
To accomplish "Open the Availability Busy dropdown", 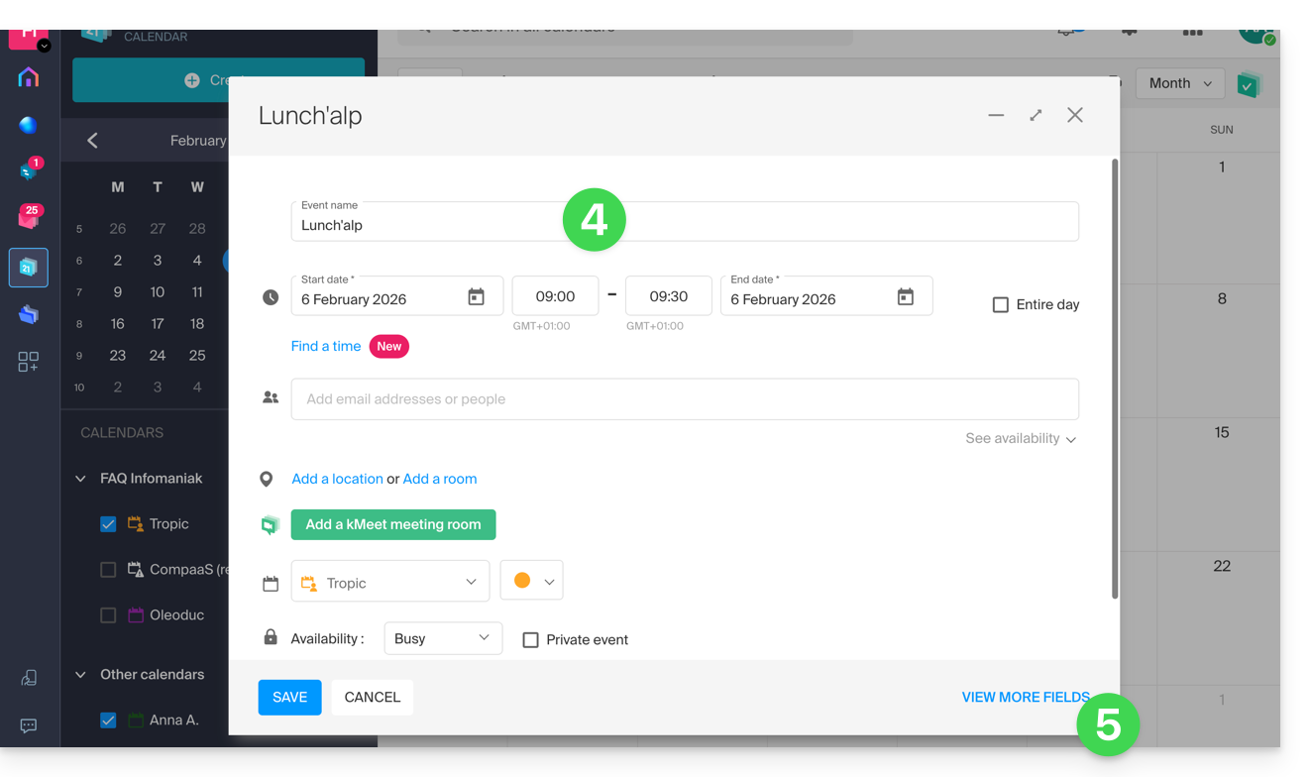I will click(442, 638).
